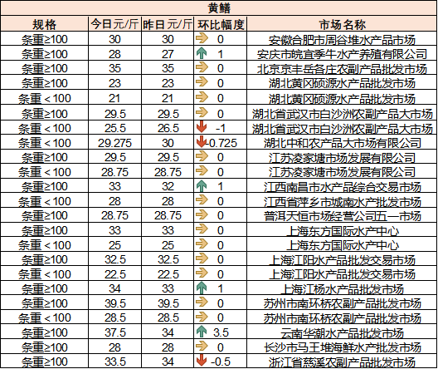Click green up arrow for 安庆市皖宜季牛水产养殖有限公司
Screen dimensions: 438x369
coord(202,53)
